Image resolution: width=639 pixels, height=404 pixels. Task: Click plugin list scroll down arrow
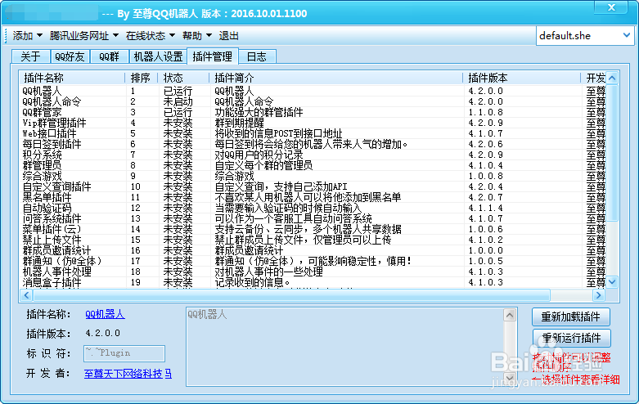click(x=612, y=281)
